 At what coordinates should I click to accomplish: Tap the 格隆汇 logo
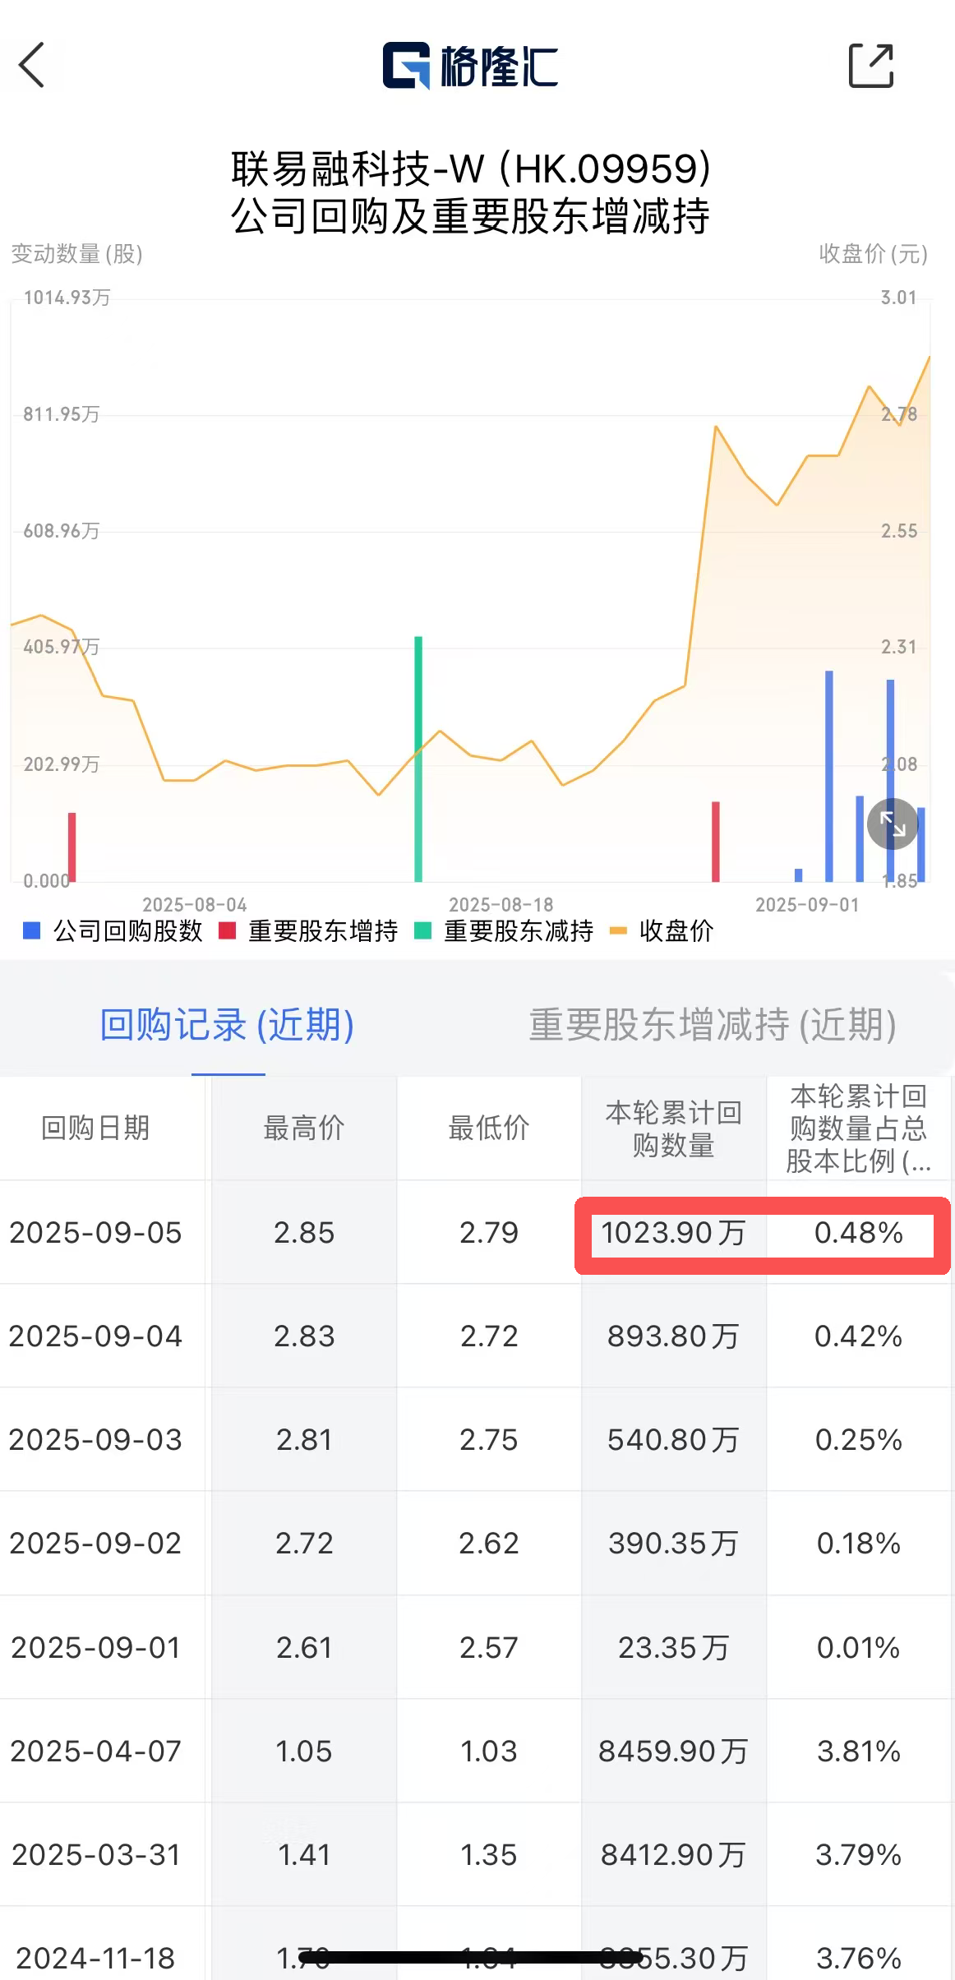[x=470, y=66]
